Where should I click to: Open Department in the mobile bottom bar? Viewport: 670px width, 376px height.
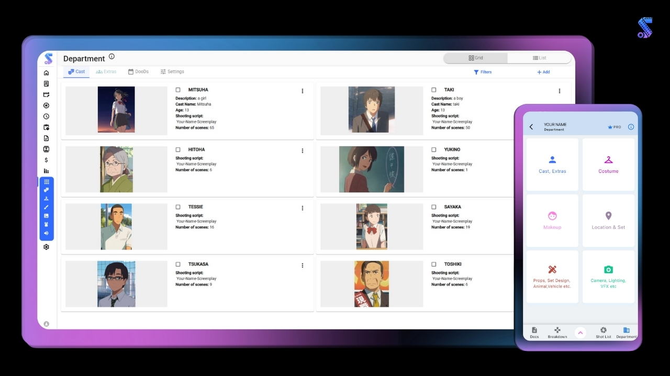coord(627,333)
